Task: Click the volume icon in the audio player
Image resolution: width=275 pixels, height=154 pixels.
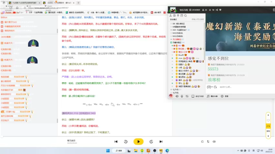Action: [x=214, y=142]
